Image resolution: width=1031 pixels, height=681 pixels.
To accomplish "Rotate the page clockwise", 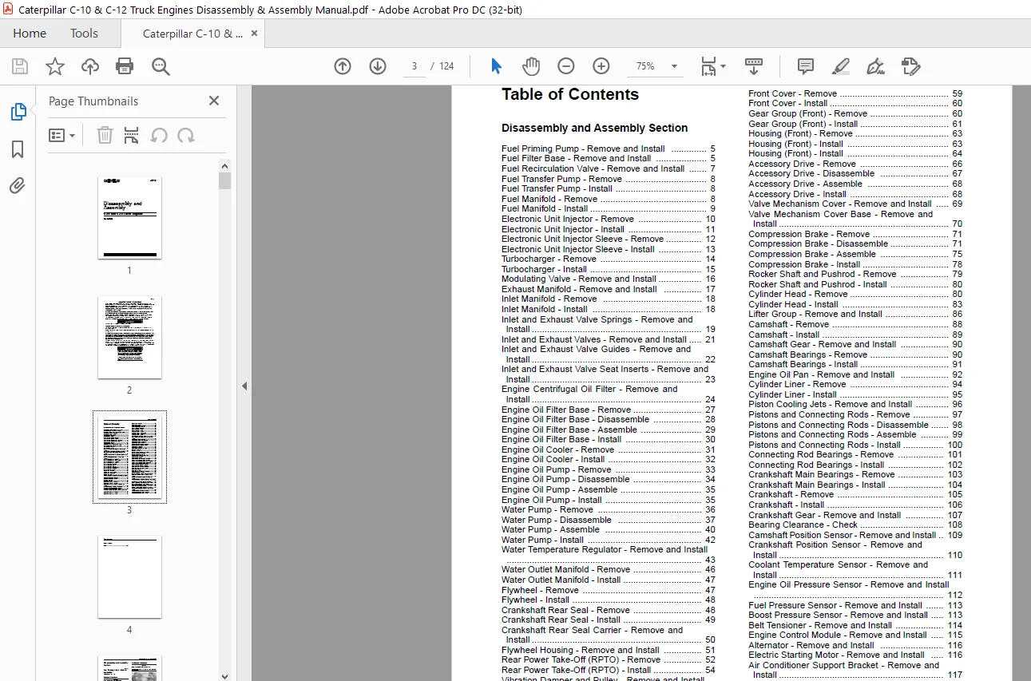I will (186, 135).
